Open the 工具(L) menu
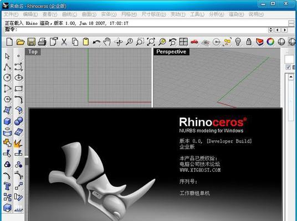This screenshot has width=297, height=221. point(197,14)
